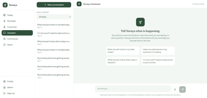207x98 pixels.
Task: Click the FIELD CONTEXT label
Action: (43, 12)
